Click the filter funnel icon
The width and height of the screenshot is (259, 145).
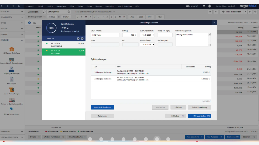tap(245, 12)
